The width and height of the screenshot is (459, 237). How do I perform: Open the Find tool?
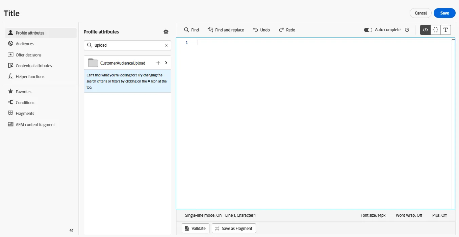click(192, 30)
